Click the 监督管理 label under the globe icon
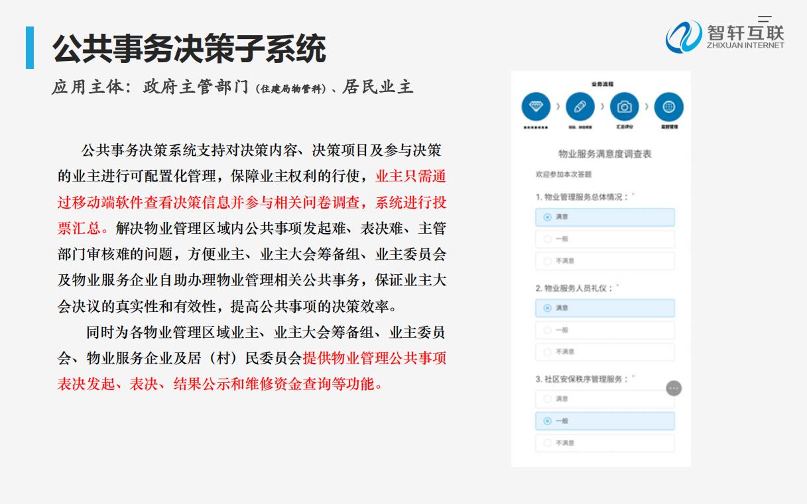The width and height of the screenshot is (807, 504). coord(668,126)
